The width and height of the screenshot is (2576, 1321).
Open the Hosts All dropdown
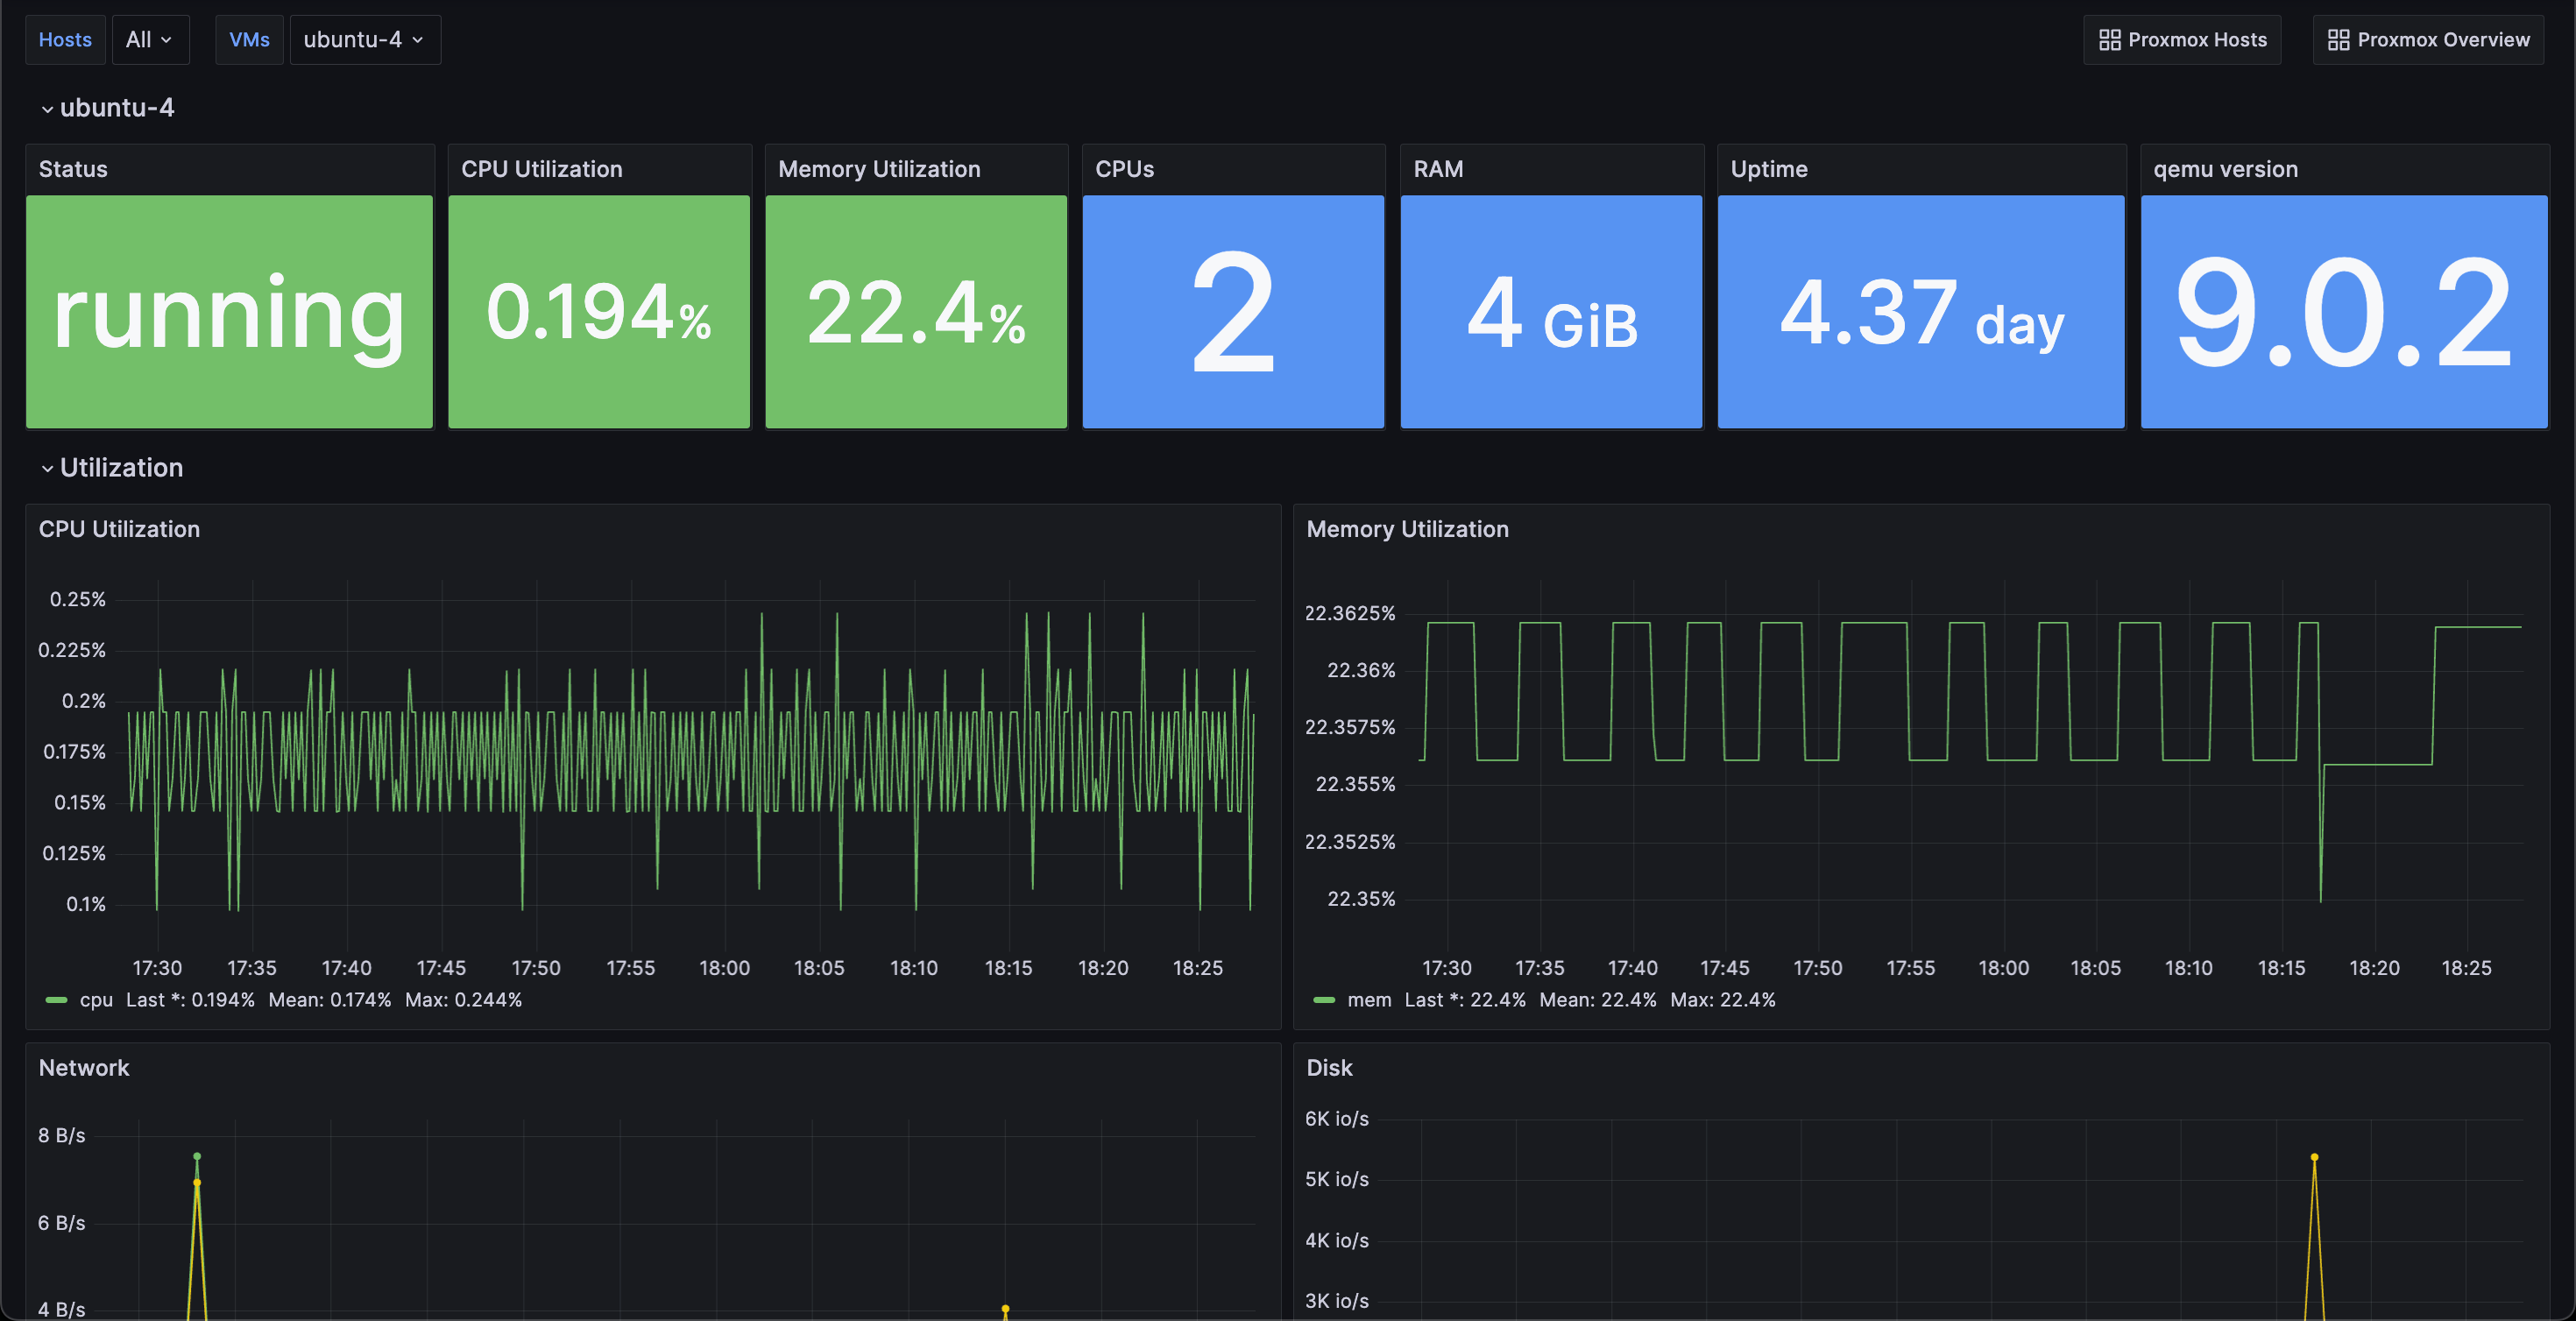(150, 40)
